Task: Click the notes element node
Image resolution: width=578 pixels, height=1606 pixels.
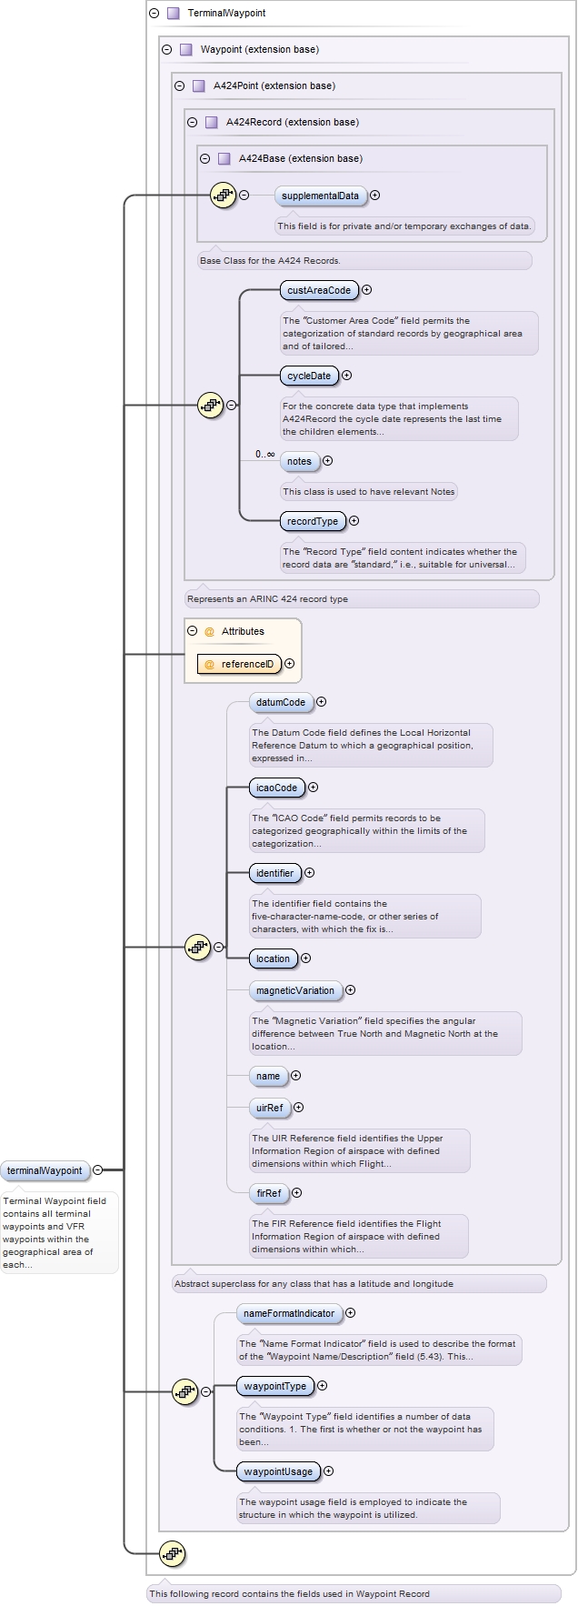Action: [x=299, y=461]
